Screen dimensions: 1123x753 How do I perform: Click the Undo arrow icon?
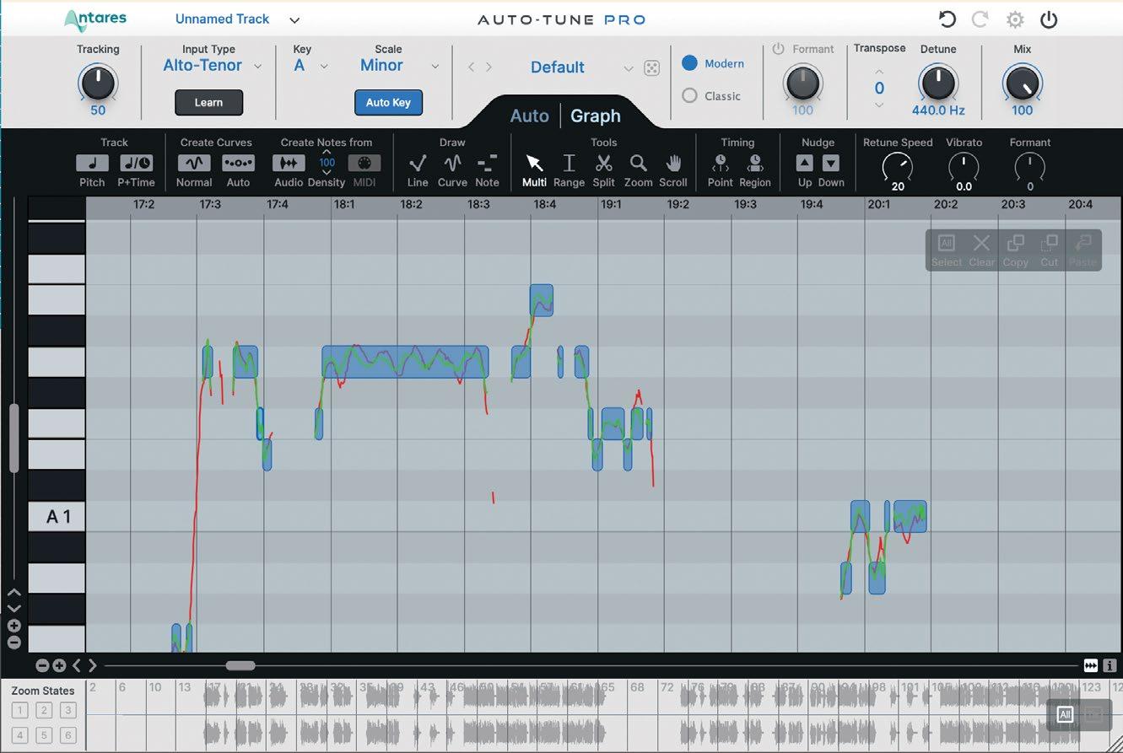coord(948,19)
